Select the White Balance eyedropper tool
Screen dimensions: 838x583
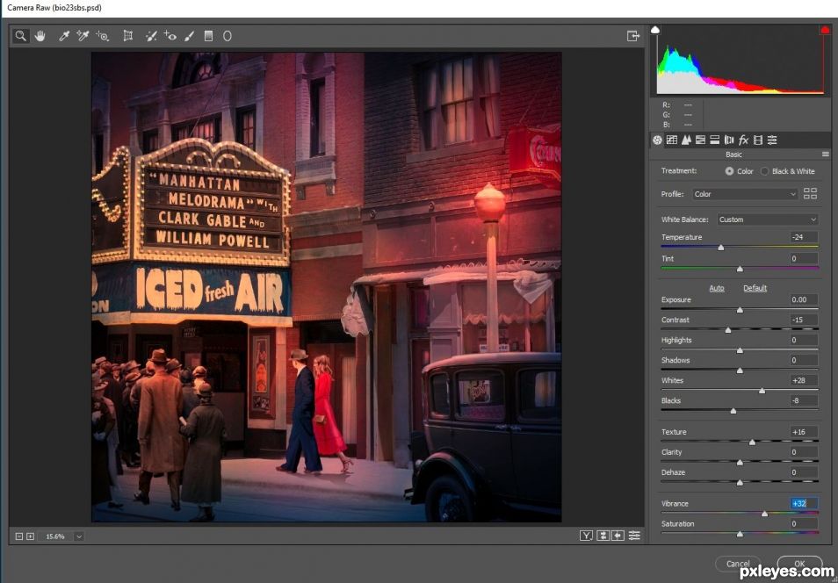pos(64,36)
